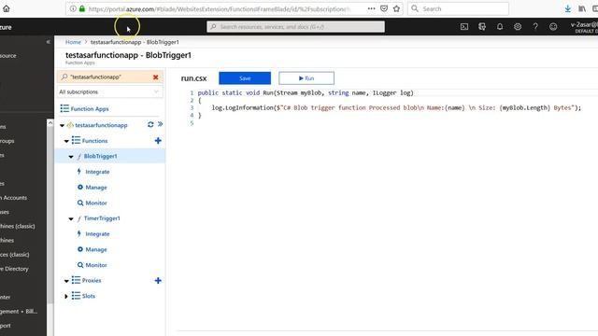The height and width of the screenshot is (336, 598).
Task: Open Proxies in the tree
Action: coord(92,280)
